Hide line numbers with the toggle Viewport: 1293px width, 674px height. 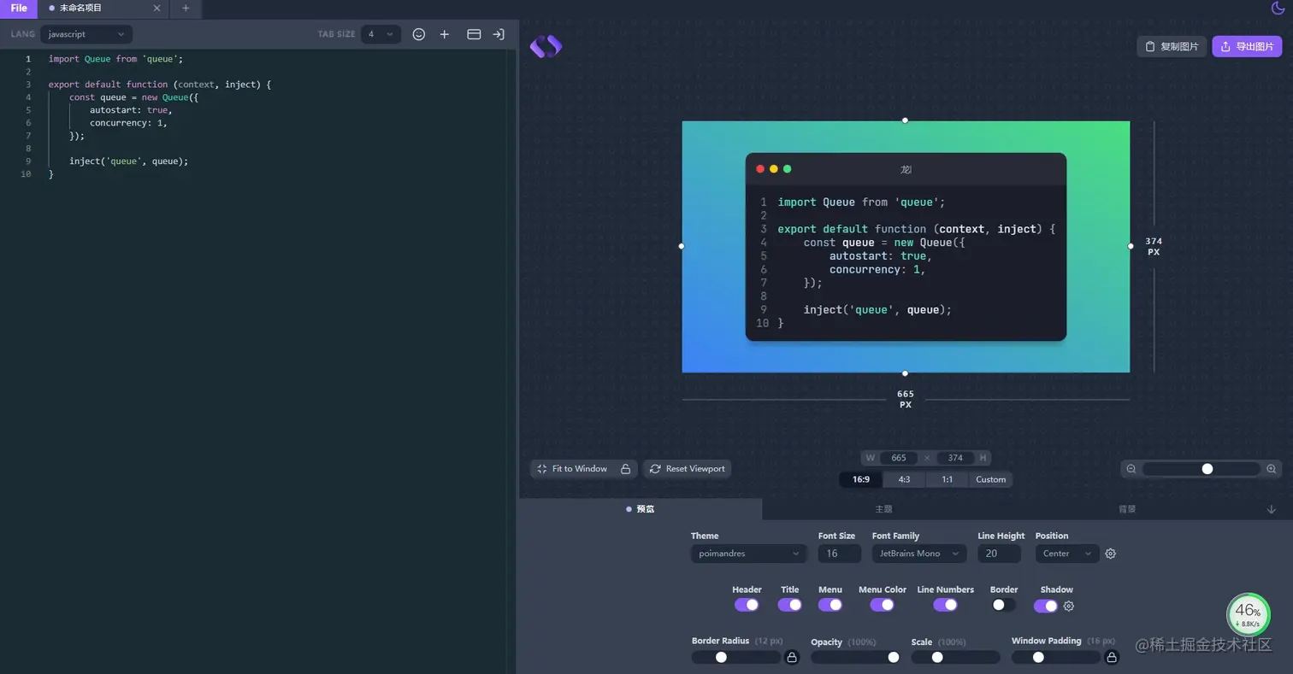(945, 605)
